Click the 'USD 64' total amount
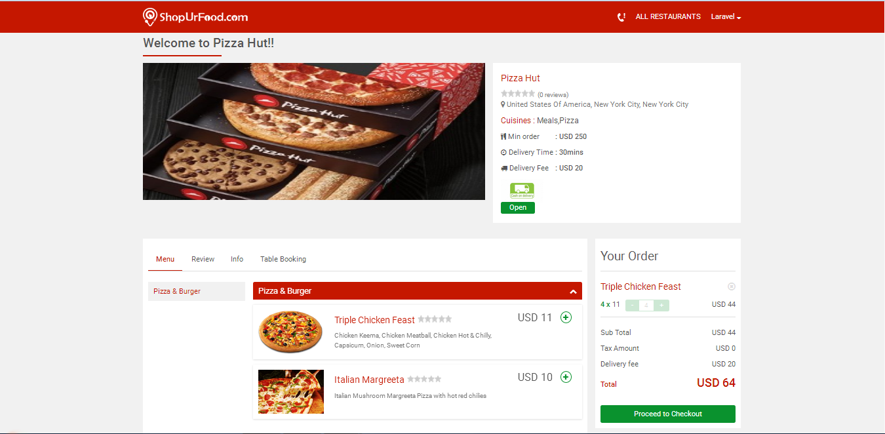The width and height of the screenshot is (885, 434). (716, 383)
